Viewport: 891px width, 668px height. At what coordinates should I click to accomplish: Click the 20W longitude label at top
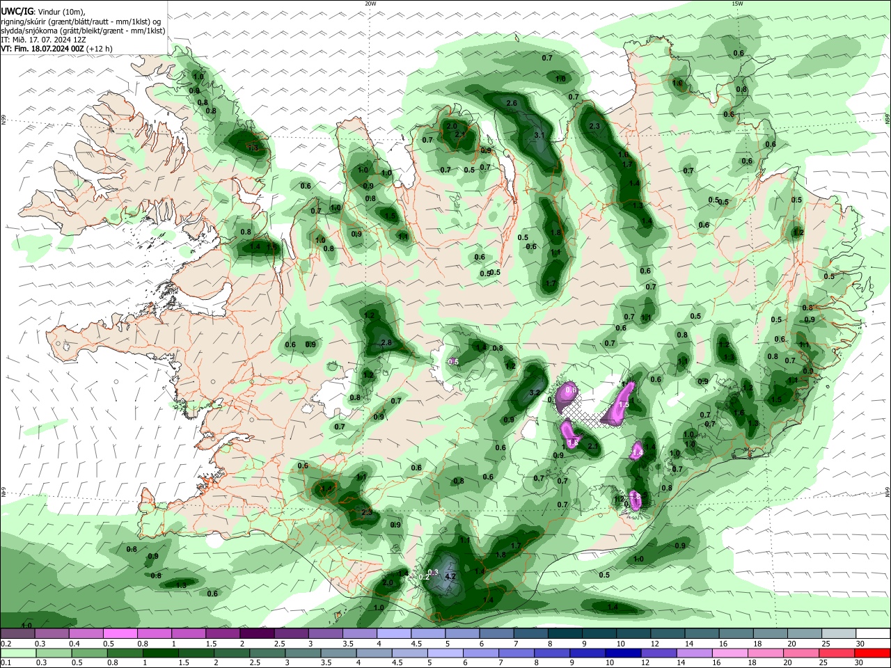[x=370, y=3]
